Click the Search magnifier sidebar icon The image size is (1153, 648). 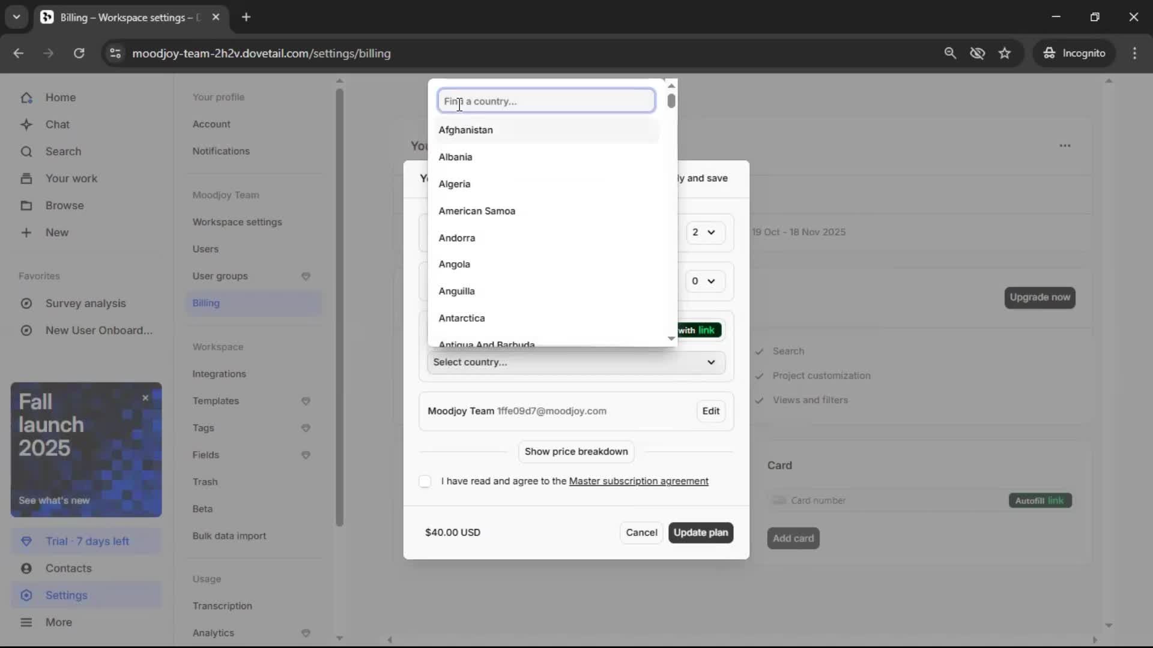coord(26,152)
